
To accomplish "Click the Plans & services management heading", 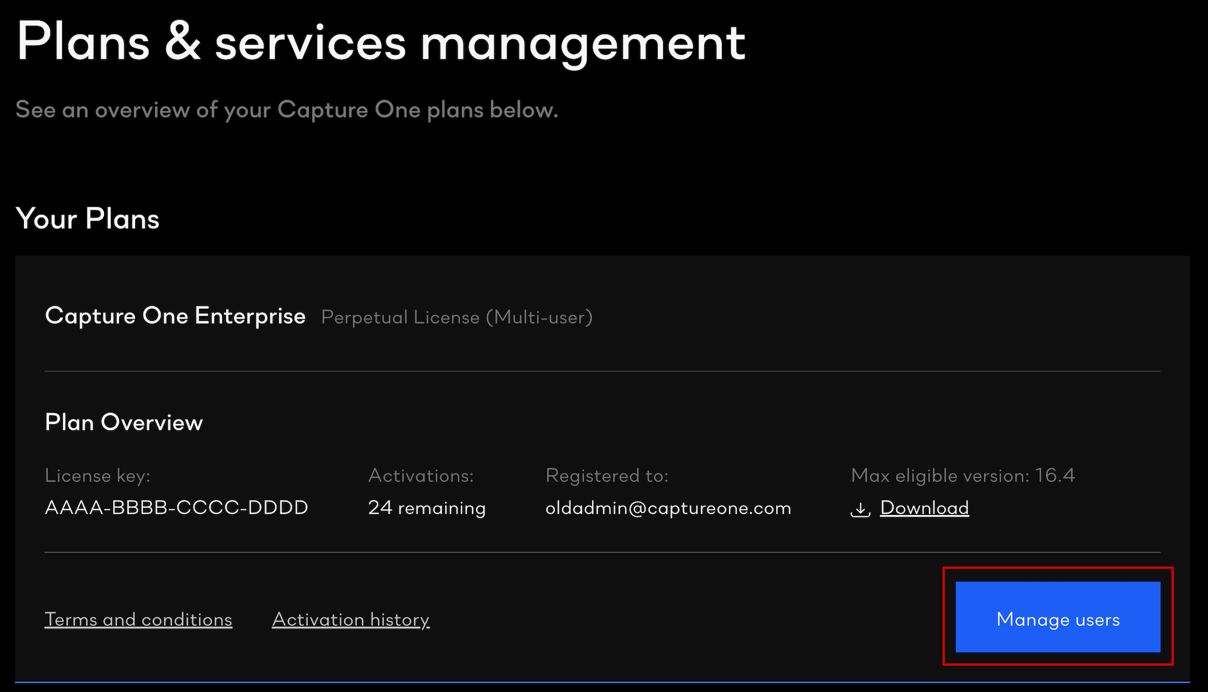I will pos(381,42).
